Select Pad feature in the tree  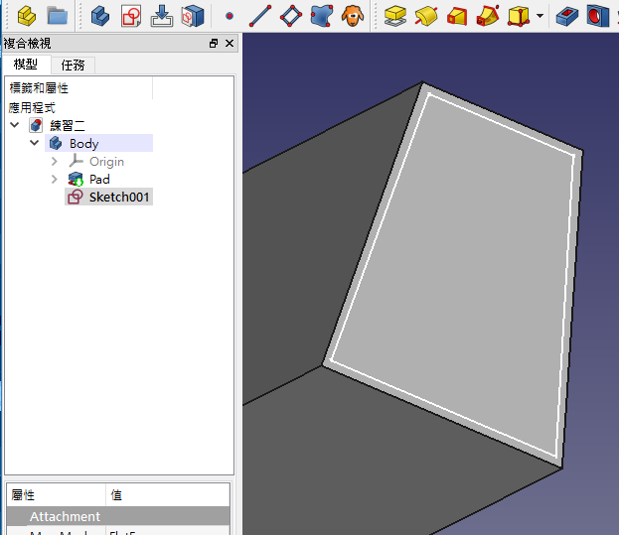pyautogui.click(x=99, y=179)
